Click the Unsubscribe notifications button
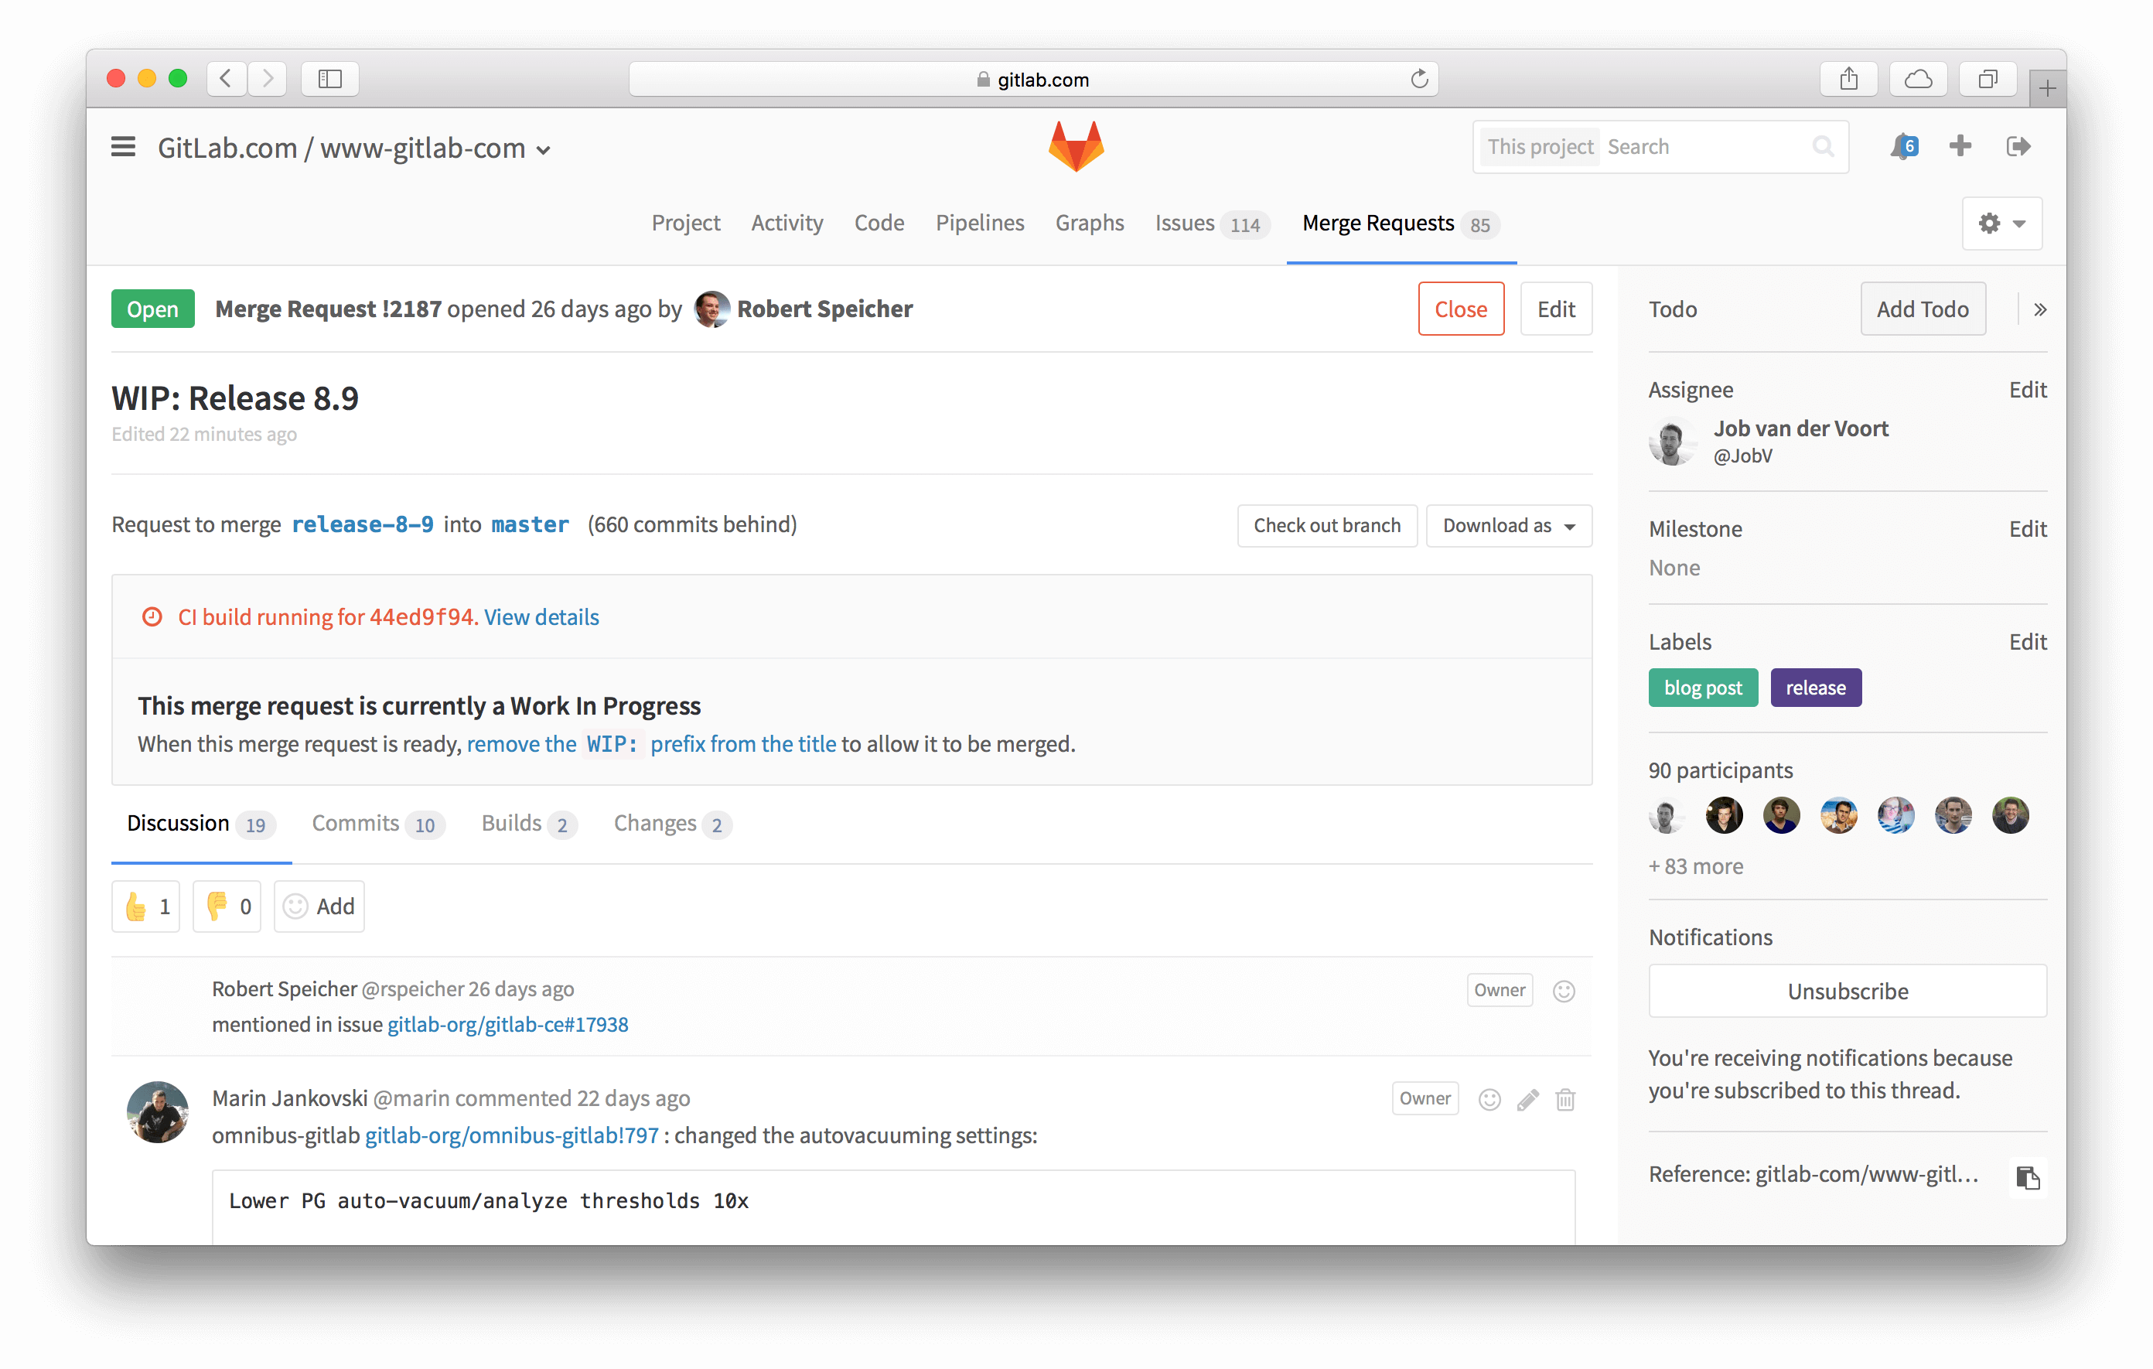The height and width of the screenshot is (1369, 2153). coord(1847,991)
